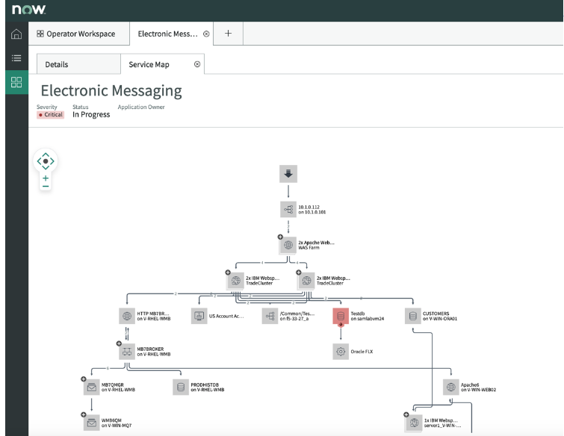Click the 'on V-WIN-ORA01' label

(x=440, y=319)
